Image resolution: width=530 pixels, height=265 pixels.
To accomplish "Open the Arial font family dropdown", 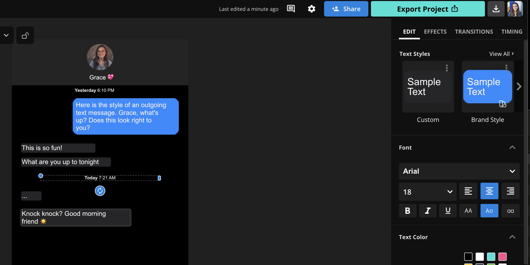I will coord(459,171).
